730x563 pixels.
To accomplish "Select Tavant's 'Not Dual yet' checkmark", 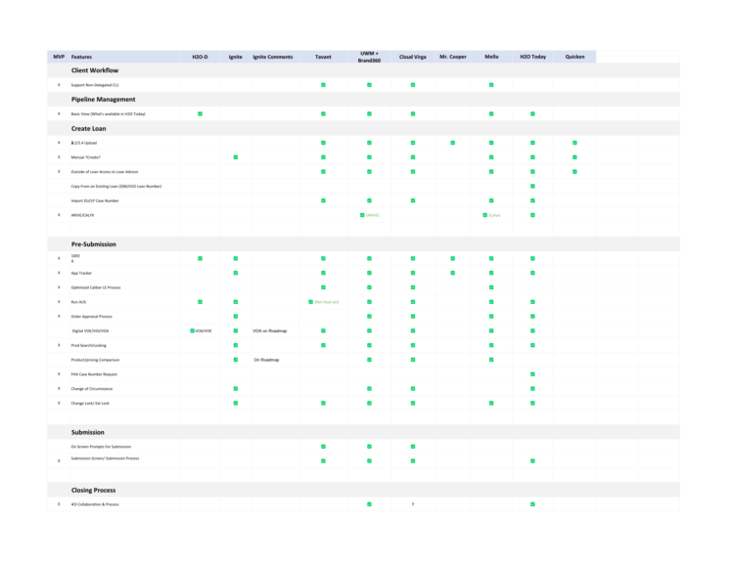I will point(313,302).
